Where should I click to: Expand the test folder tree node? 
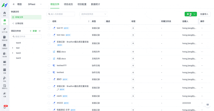point(13,48)
